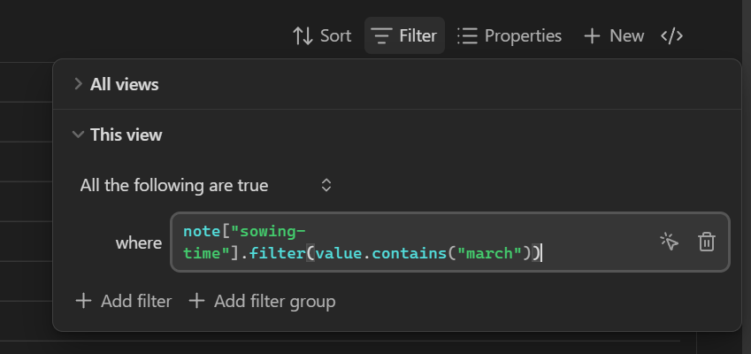
Task: Click the plus icon beside Add filter group
Action: point(196,301)
